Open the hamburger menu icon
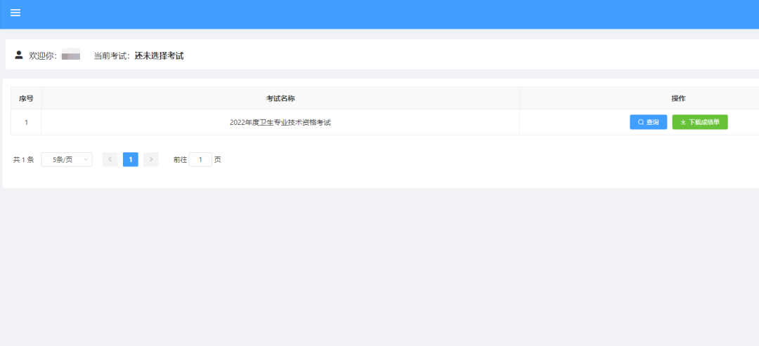The image size is (759, 346). [x=15, y=13]
